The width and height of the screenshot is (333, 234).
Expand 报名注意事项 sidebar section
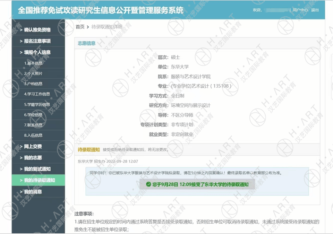[37, 41]
